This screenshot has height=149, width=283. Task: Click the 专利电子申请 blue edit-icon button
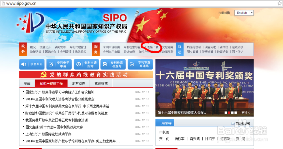click(x=59, y=64)
